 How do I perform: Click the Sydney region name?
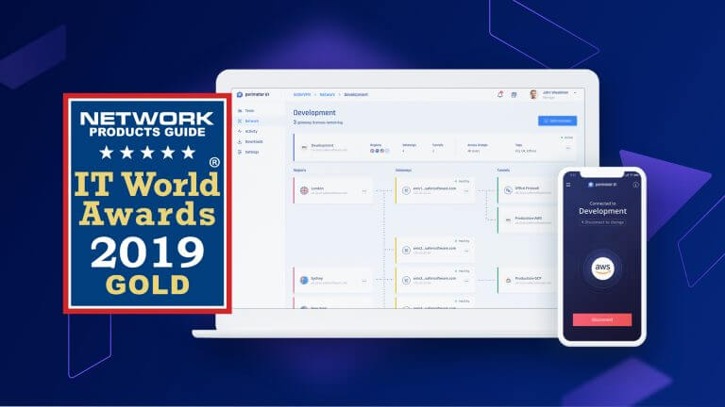coord(317,278)
